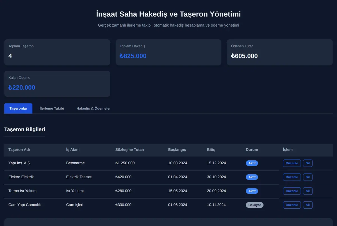
Task: Click the Isı Yalıtımı cell
Action: (x=75, y=191)
